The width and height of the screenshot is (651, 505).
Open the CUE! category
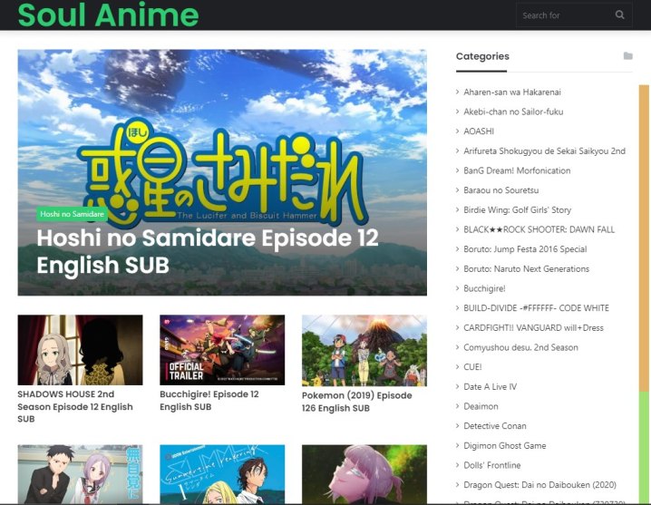pyautogui.click(x=472, y=367)
